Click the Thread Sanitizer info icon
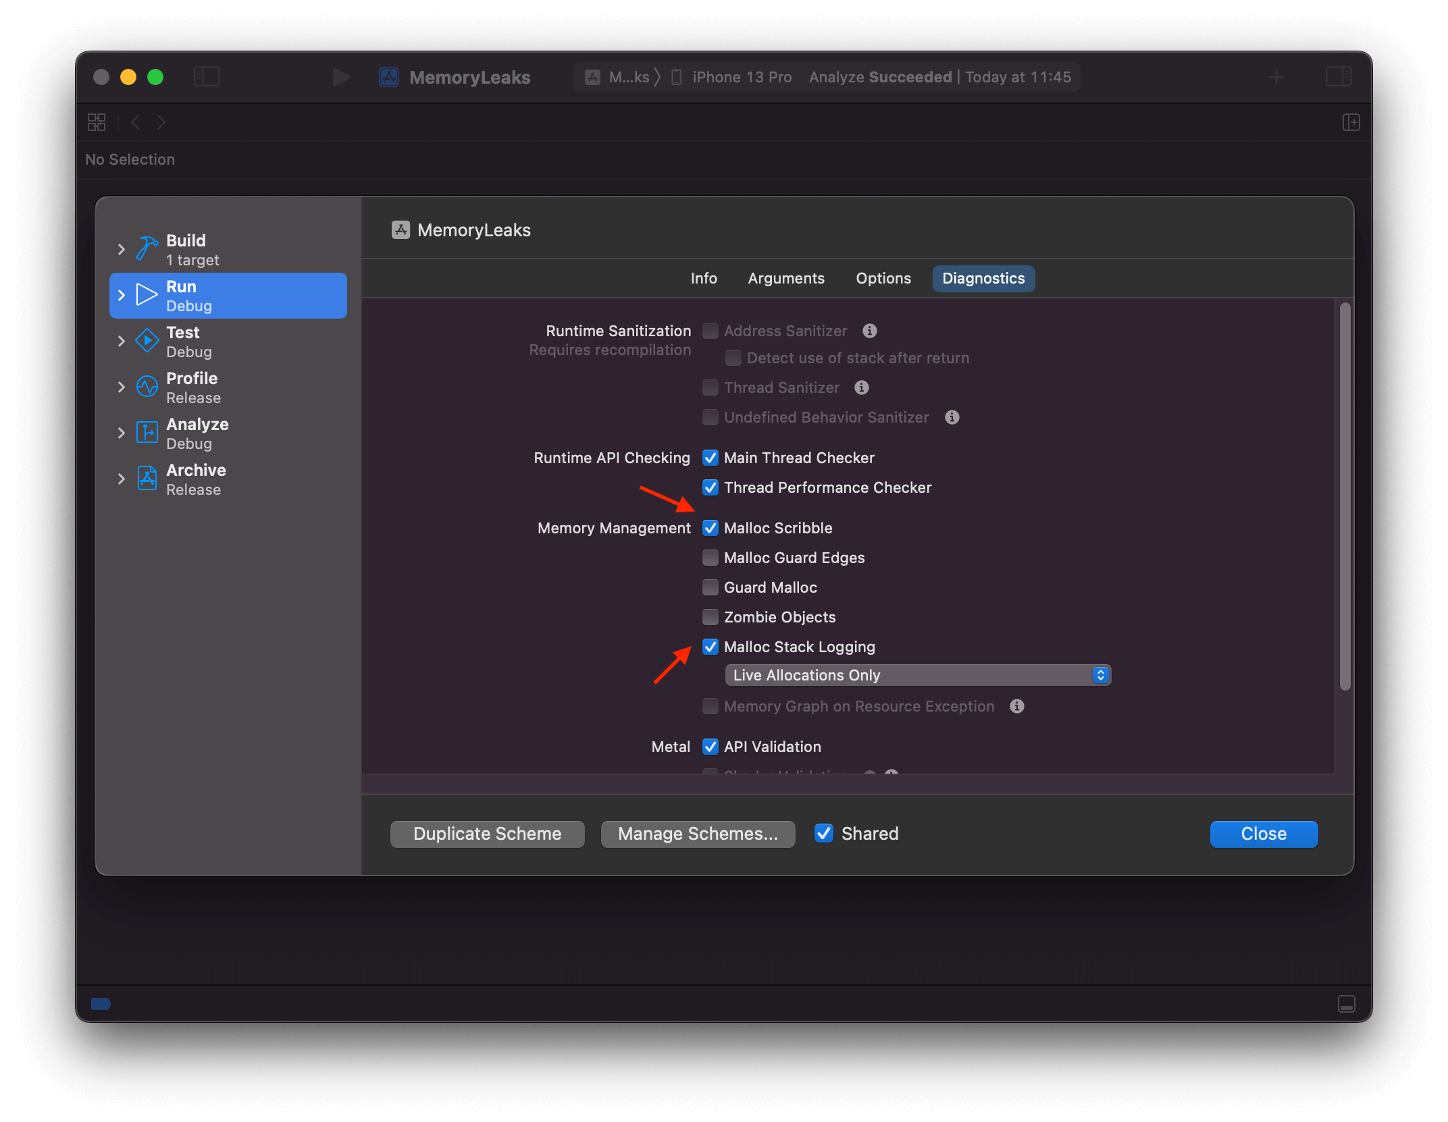 tap(861, 388)
